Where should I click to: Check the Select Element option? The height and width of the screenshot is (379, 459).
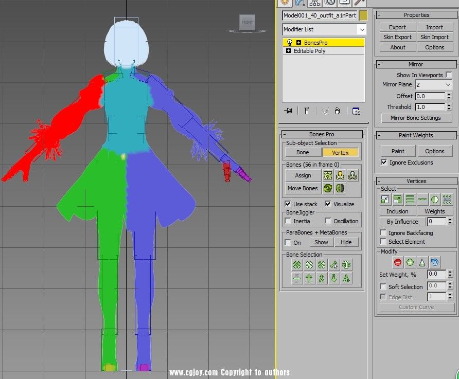point(383,242)
